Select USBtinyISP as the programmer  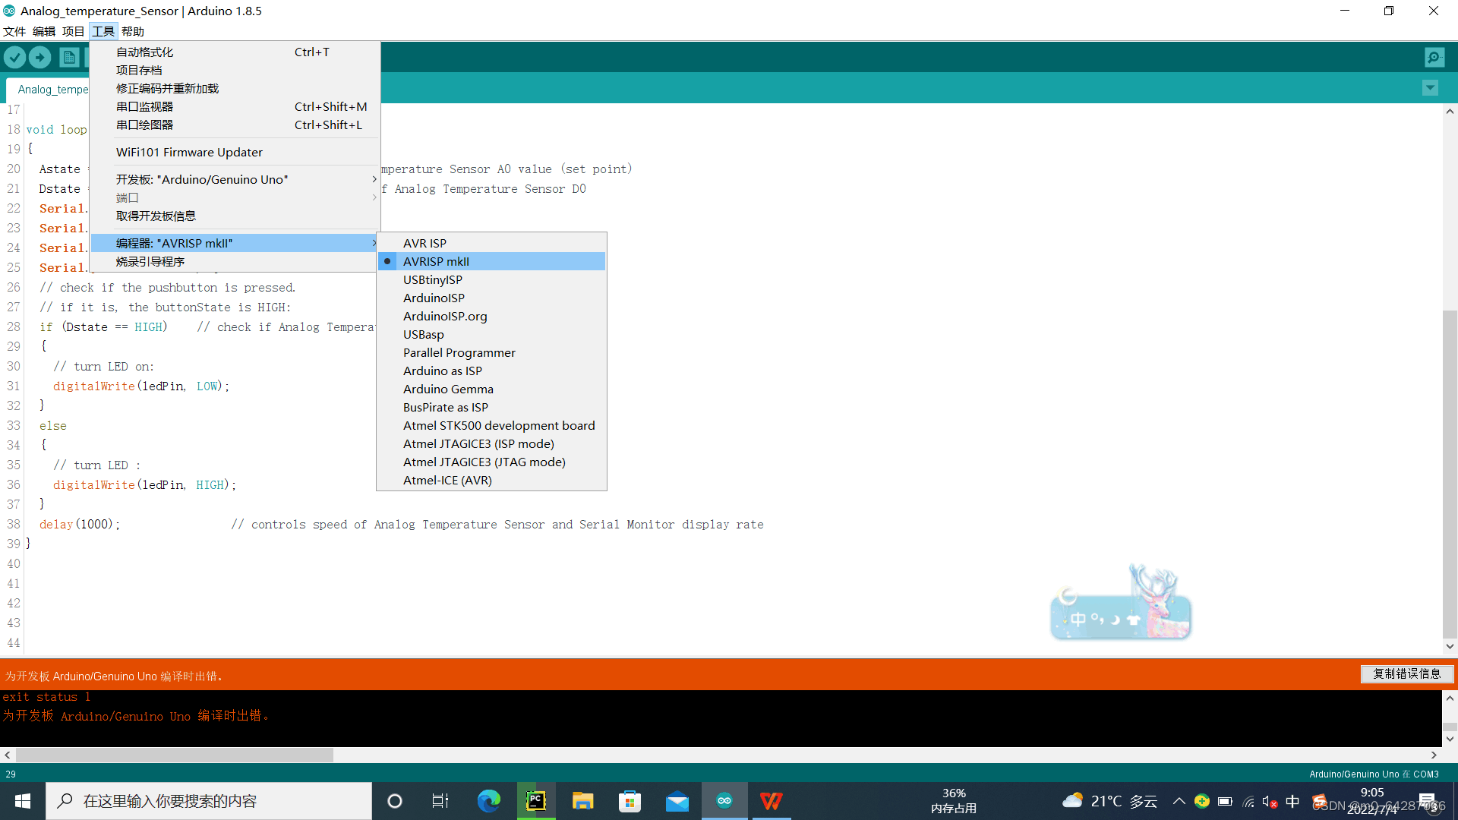pos(432,279)
